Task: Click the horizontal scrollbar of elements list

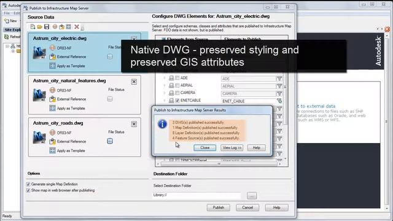Action: tap(219, 164)
